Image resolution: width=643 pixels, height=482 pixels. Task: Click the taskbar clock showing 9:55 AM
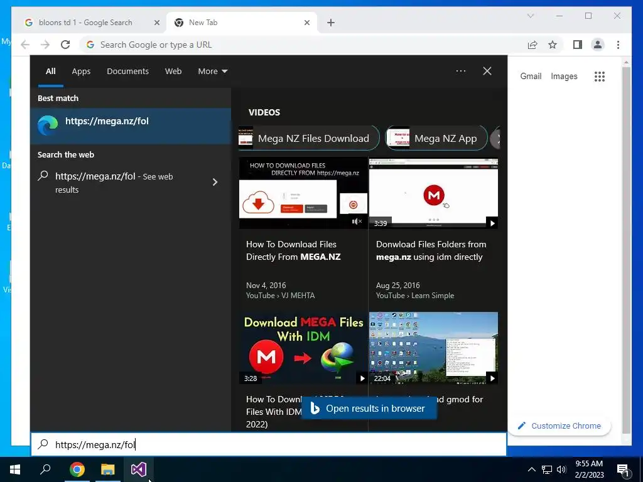click(589, 469)
